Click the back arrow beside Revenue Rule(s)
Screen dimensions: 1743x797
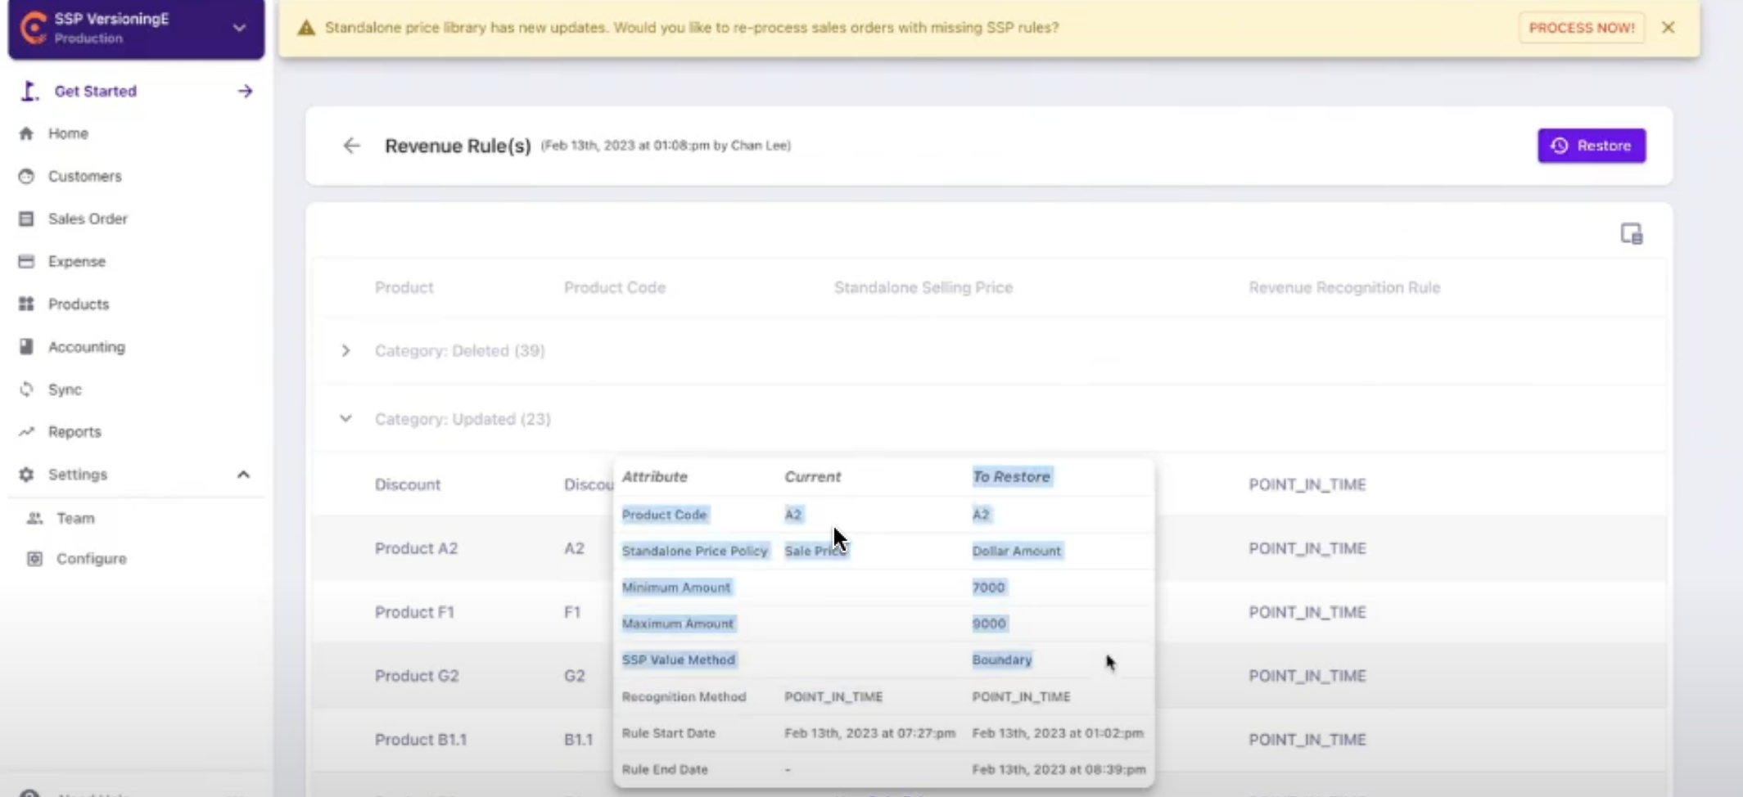351,146
